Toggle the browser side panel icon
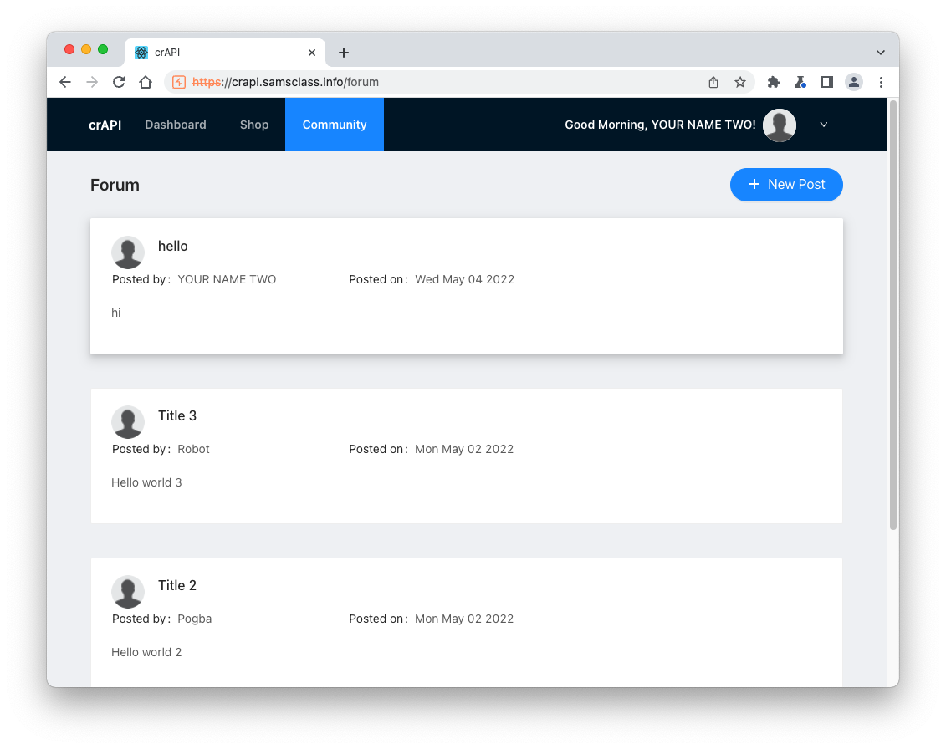946x749 pixels. point(827,82)
